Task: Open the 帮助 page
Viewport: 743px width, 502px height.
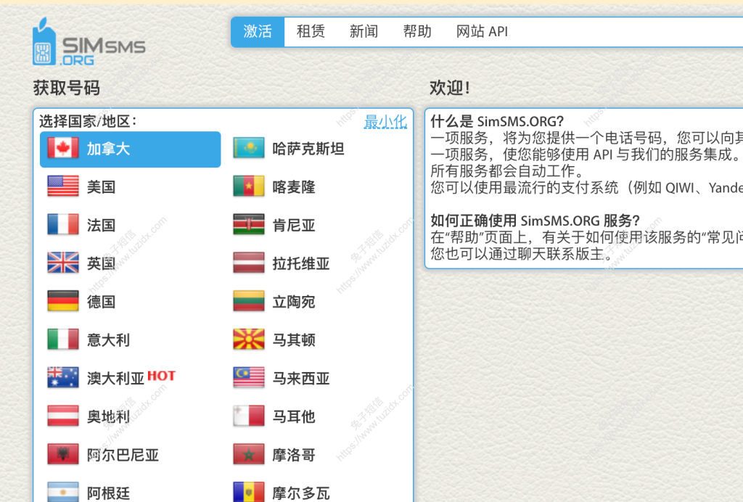Action: 416,32
